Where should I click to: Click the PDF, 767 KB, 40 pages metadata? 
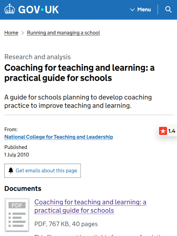pyautogui.click(x=66, y=224)
